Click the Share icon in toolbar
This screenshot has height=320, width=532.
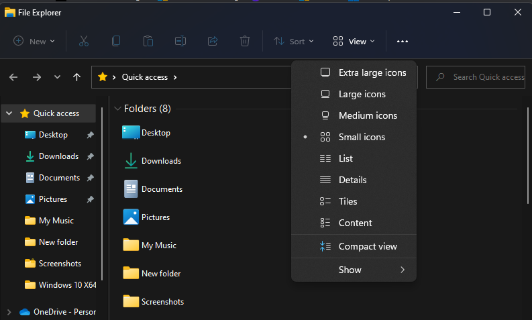coord(213,41)
